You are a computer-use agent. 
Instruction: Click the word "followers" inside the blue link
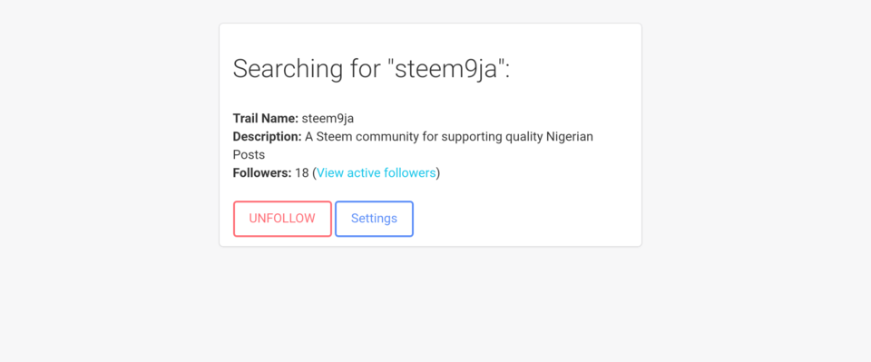[x=410, y=173]
